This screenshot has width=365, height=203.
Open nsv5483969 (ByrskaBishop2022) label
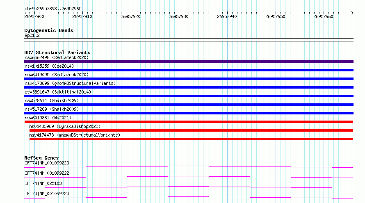(65, 126)
